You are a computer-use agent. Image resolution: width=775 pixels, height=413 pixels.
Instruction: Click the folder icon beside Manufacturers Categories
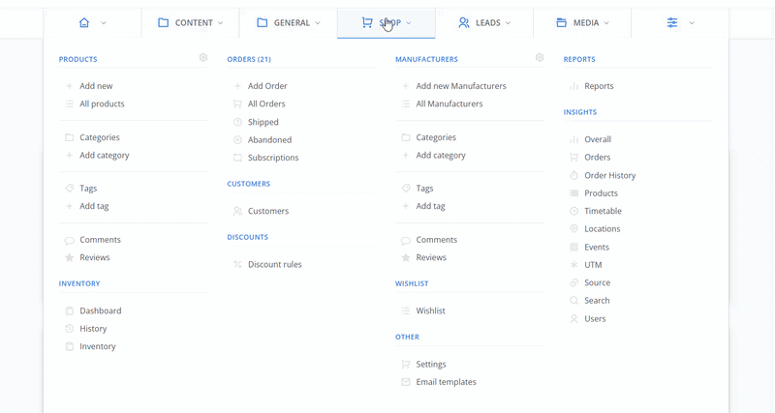[406, 137]
